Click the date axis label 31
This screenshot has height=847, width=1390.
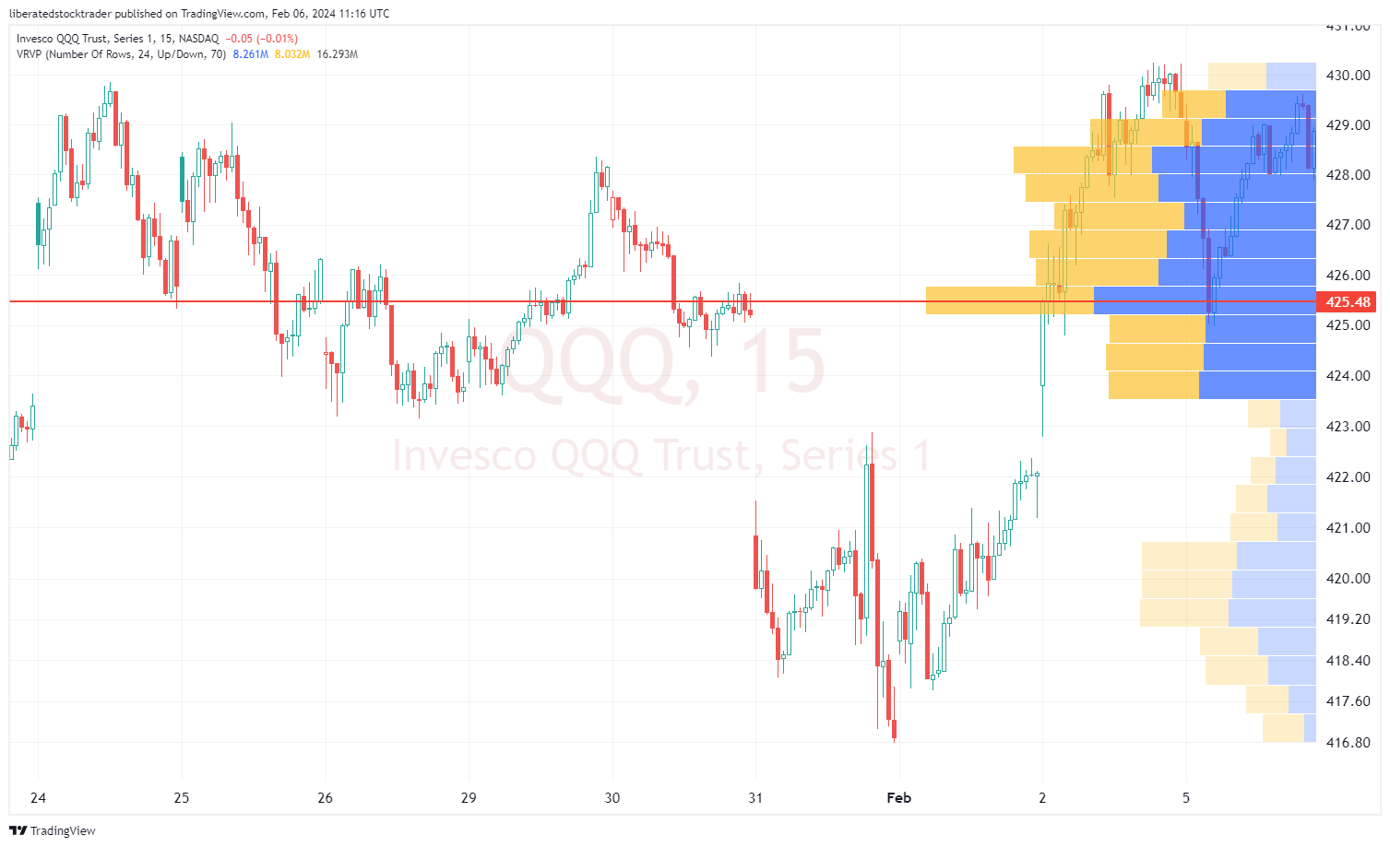coord(755,797)
